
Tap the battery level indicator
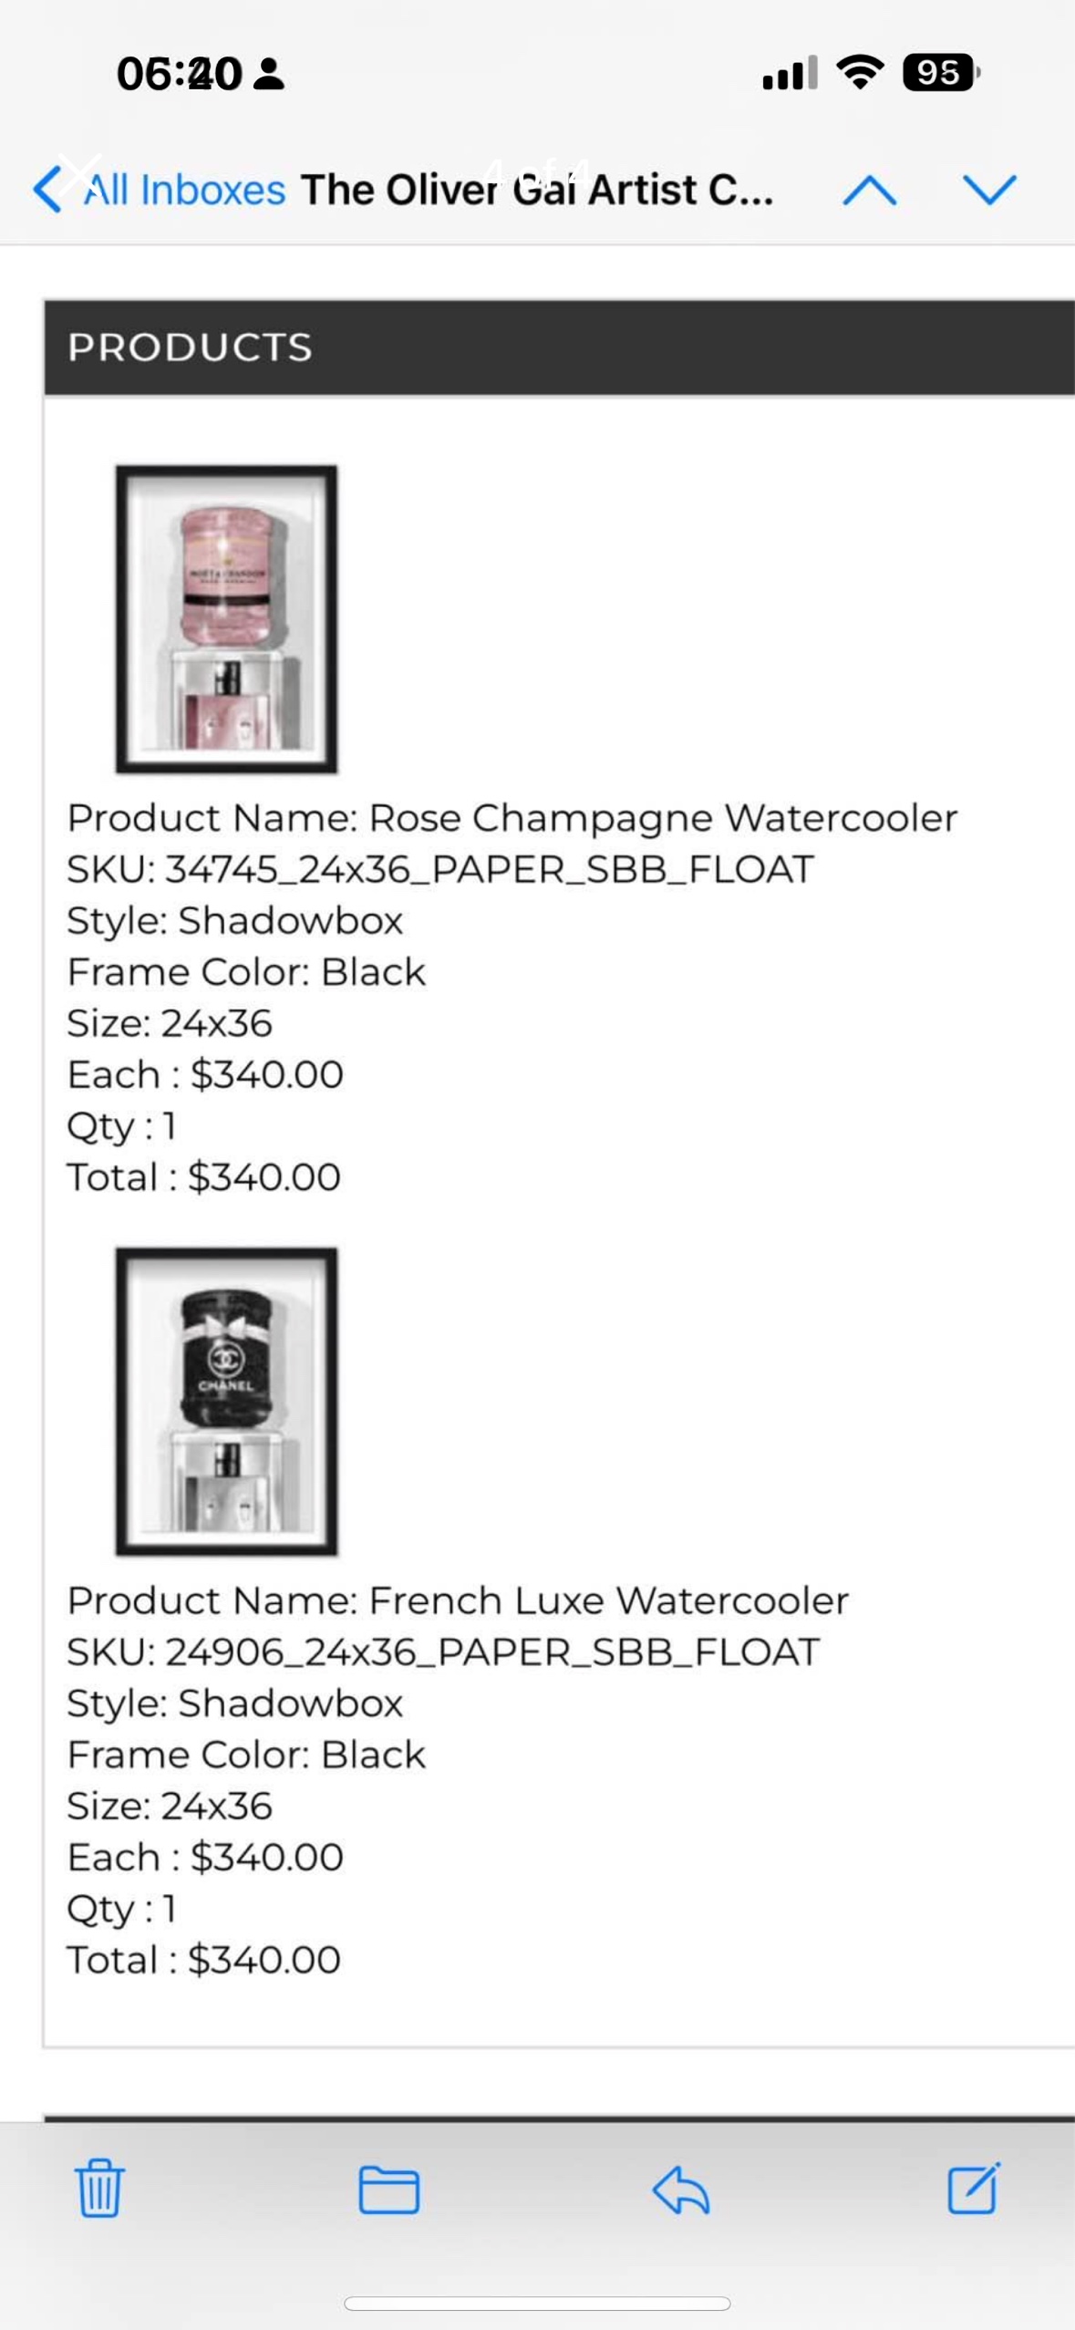tap(940, 72)
